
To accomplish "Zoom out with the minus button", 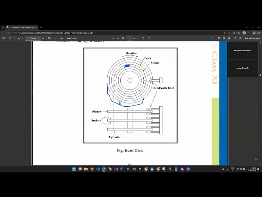I will click(113, 38).
